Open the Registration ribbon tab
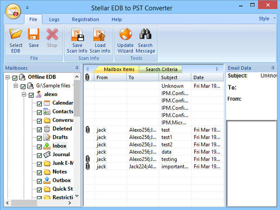The width and height of the screenshot is (280, 210). [86, 19]
